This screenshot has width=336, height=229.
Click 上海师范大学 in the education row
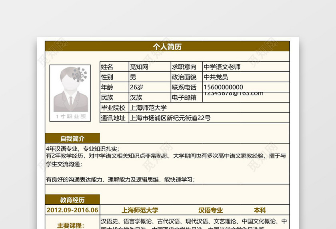click(x=140, y=210)
